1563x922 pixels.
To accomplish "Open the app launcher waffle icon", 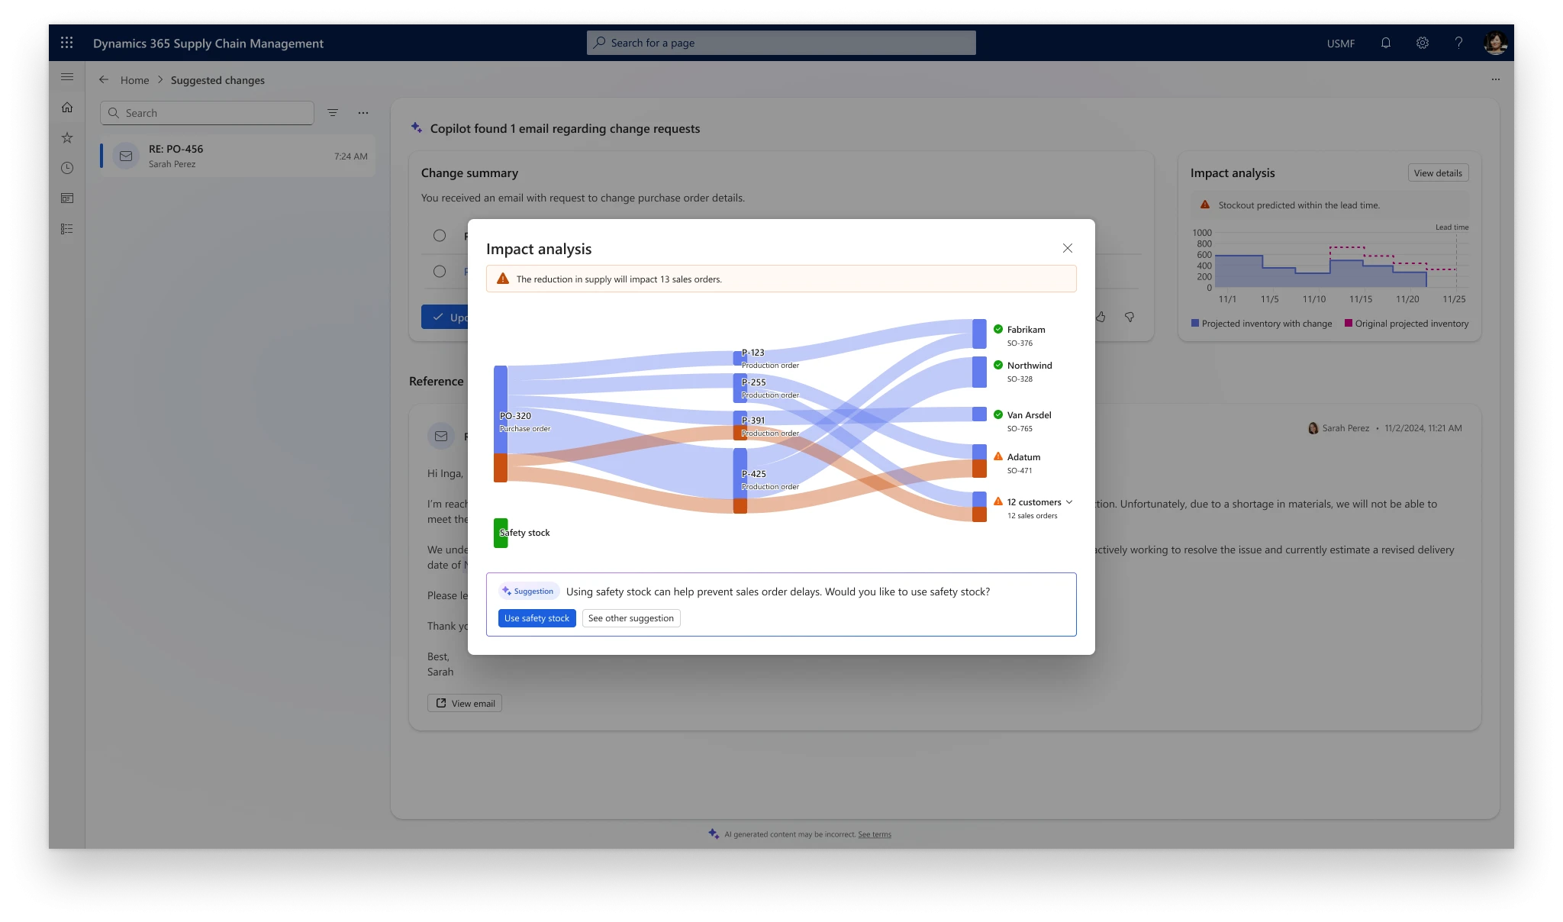I will [x=67, y=43].
